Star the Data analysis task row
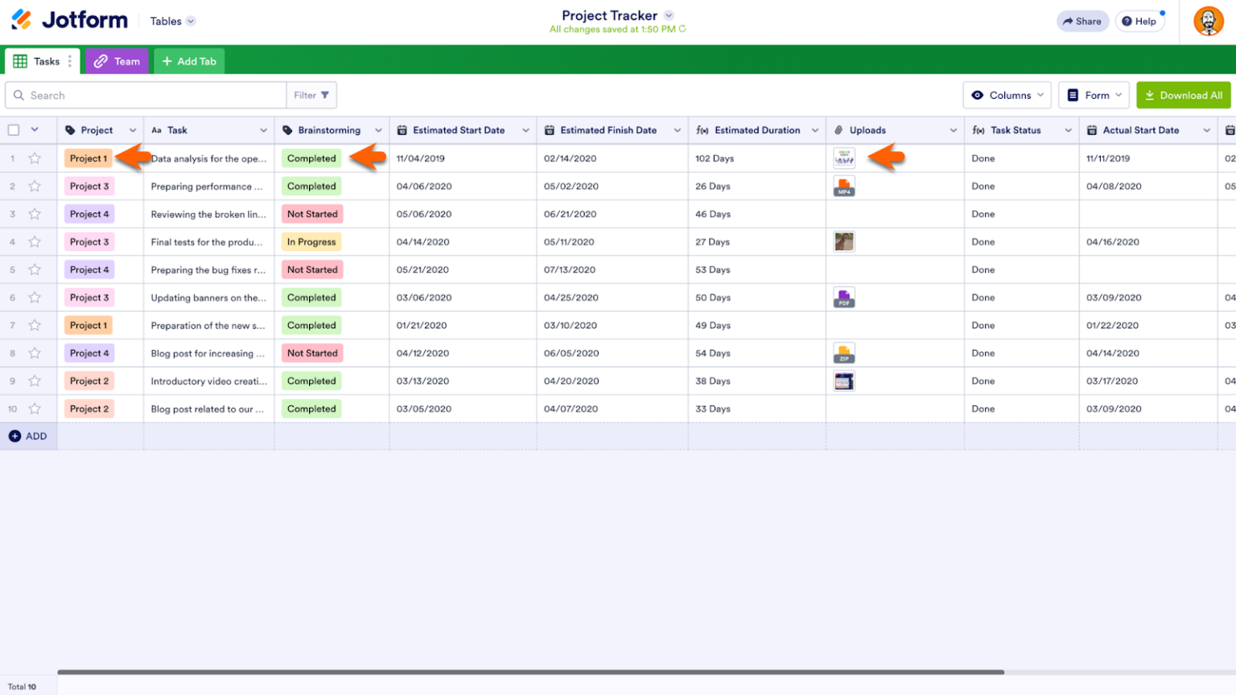1236x695 pixels. coord(35,158)
